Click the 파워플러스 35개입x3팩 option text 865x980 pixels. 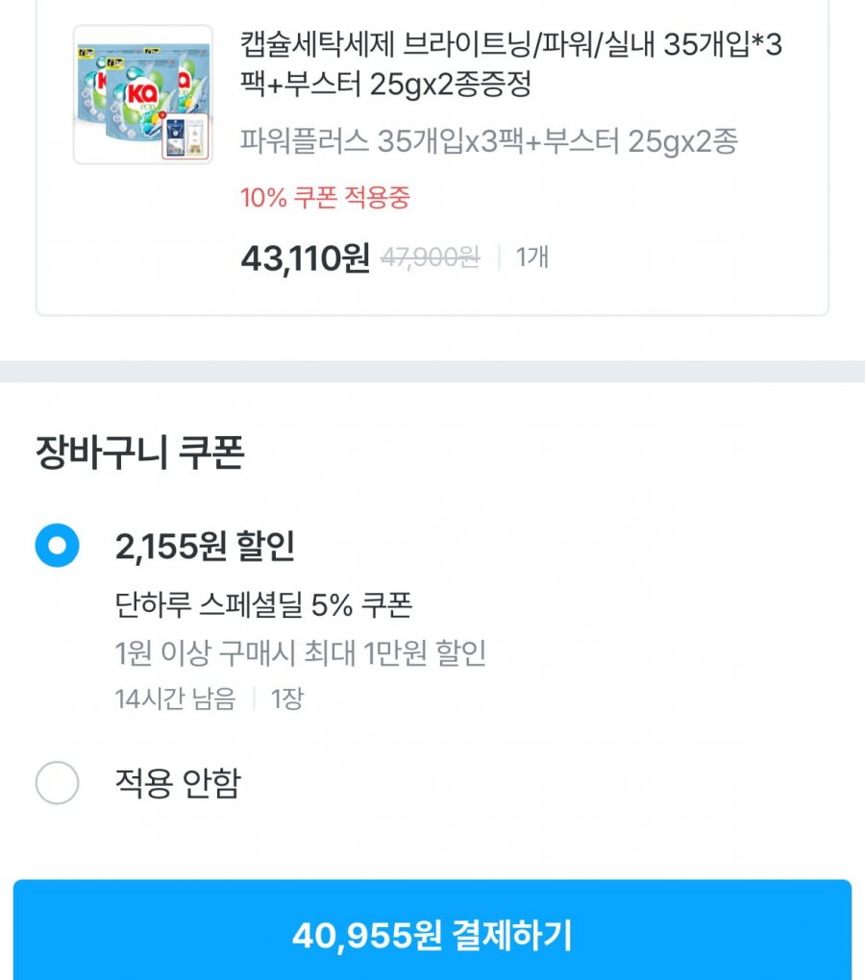click(x=488, y=142)
